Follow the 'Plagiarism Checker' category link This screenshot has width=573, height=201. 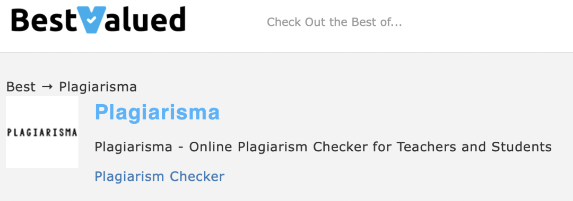159,177
